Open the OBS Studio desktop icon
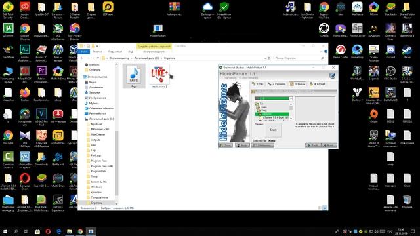Viewport: 420px width, 236px height. tap(390, 73)
